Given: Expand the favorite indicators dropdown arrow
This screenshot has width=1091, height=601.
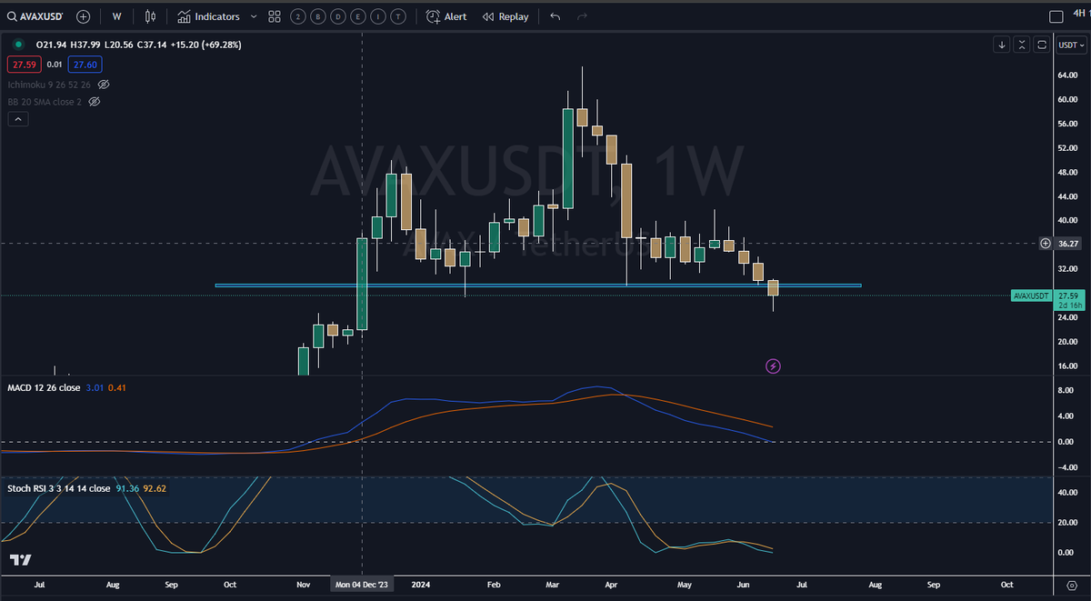Looking at the screenshot, I should tap(253, 16).
